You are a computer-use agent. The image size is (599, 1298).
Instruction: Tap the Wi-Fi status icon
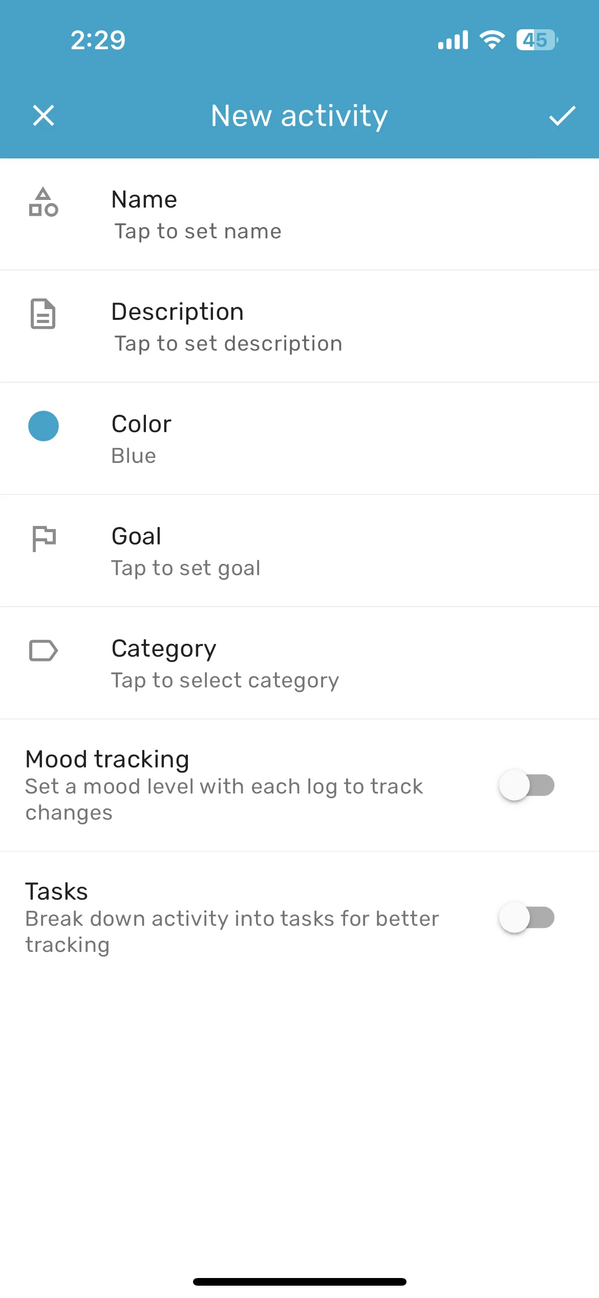492,40
